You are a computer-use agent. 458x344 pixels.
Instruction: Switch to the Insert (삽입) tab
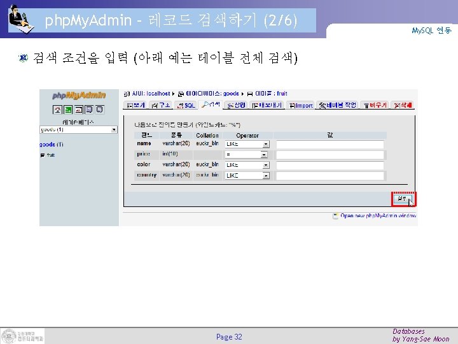tap(236, 105)
